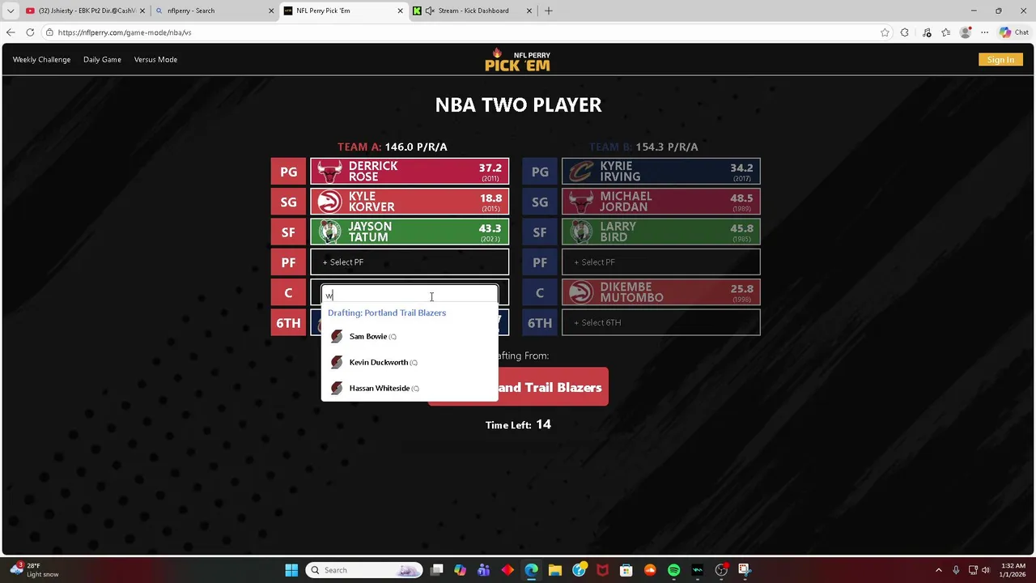Add page to favorites with star icon

885,32
